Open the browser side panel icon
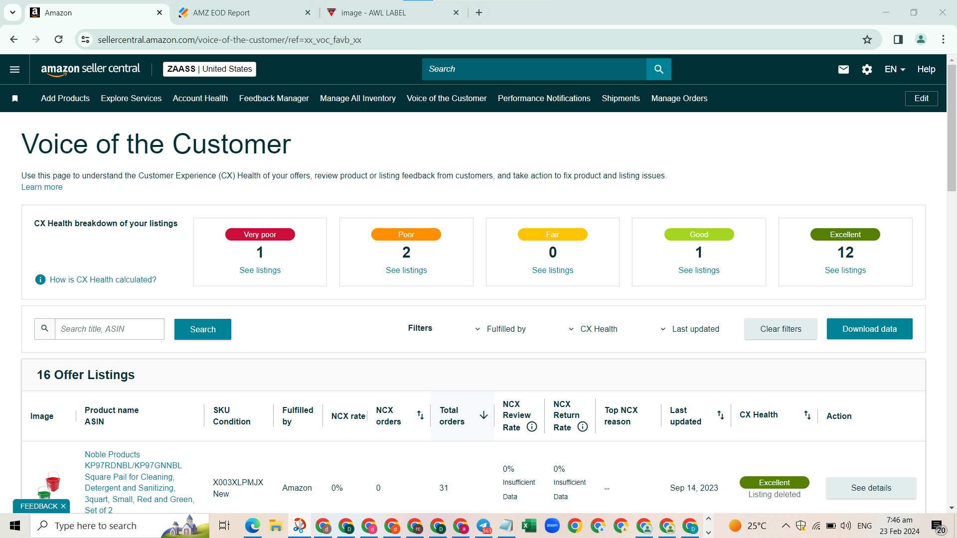Viewport: 957px width, 538px height. pyautogui.click(x=898, y=39)
